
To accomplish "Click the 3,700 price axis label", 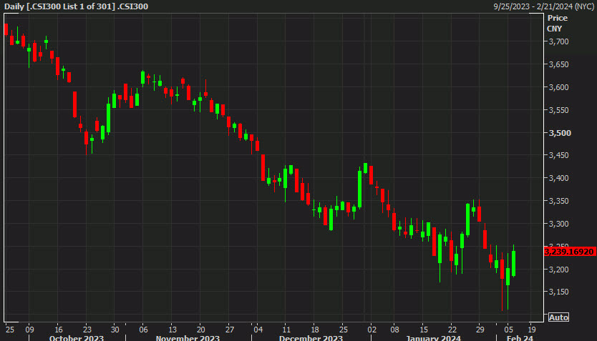I will (x=558, y=41).
